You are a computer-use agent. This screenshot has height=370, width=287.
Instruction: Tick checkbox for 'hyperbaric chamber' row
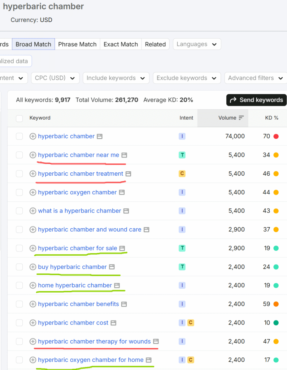pos(19,136)
